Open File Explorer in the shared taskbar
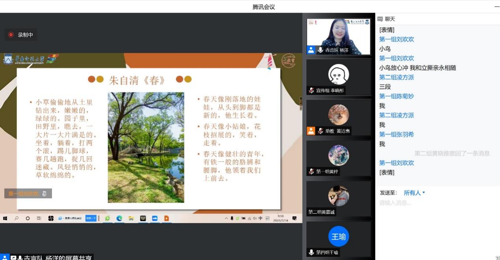 [x=131, y=218]
